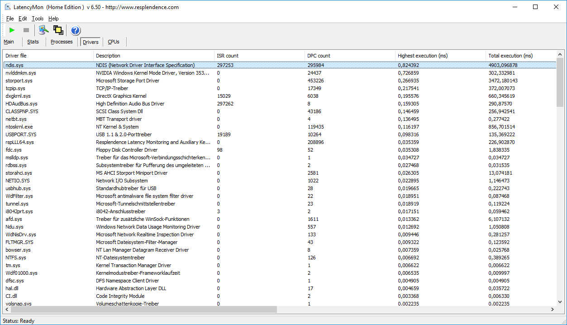Click the right arrow of the horizontal scrollbar
This screenshot has width=567, height=325.
552,310
